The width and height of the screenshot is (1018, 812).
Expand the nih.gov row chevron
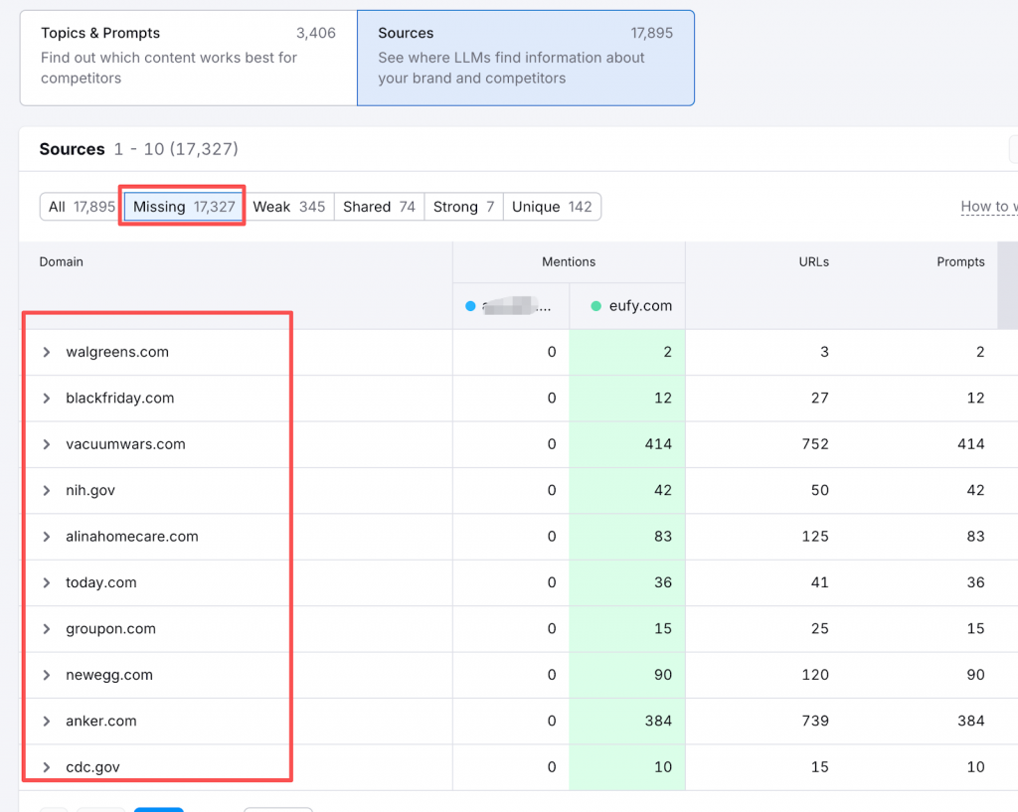coord(47,490)
